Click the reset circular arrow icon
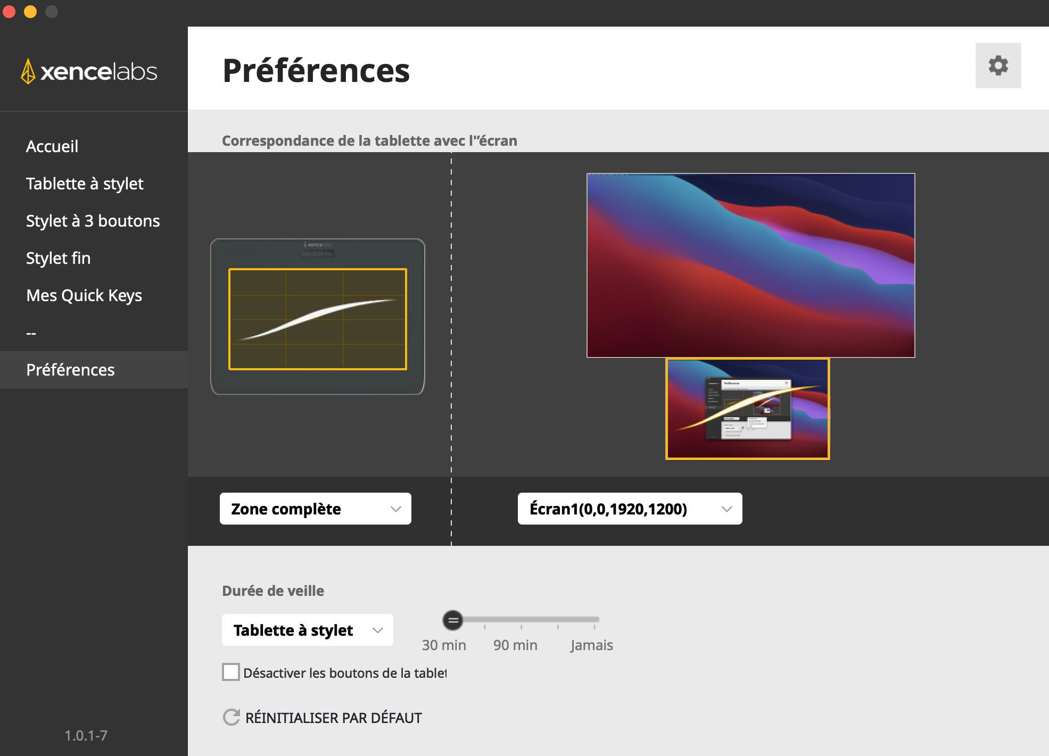 (231, 717)
